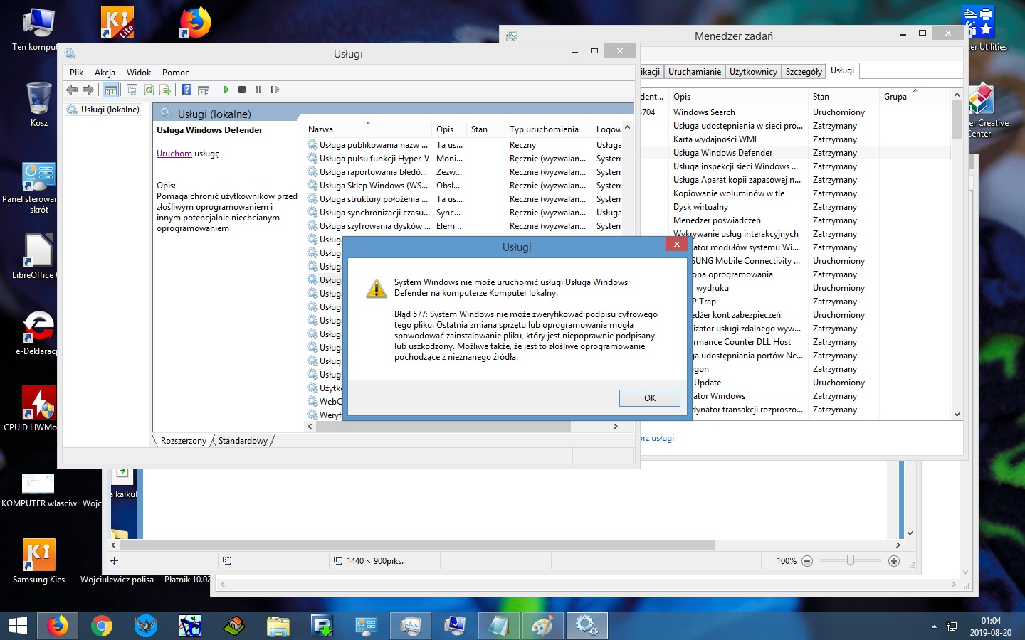The width and height of the screenshot is (1025, 640).
Task: Open Firefox from the taskbar
Action: (x=58, y=626)
